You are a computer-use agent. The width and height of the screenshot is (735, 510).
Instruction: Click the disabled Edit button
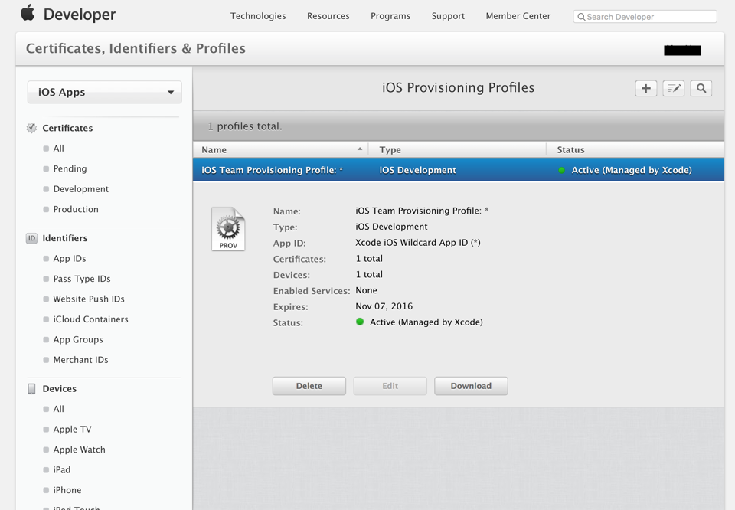(390, 386)
